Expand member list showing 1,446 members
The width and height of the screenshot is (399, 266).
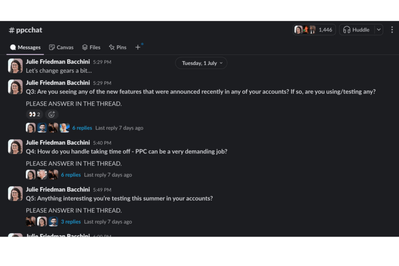[314, 30]
